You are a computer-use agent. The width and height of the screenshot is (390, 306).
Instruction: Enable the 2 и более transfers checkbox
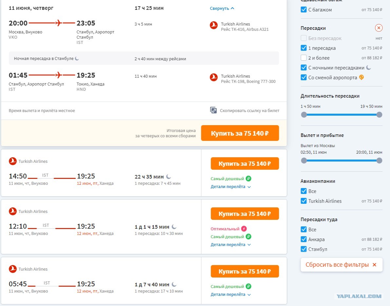(x=303, y=58)
